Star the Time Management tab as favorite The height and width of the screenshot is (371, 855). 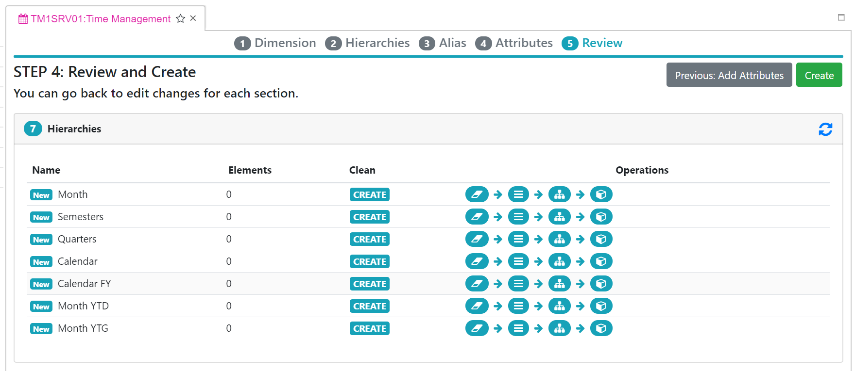pyautogui.click(x=180, y=19)
